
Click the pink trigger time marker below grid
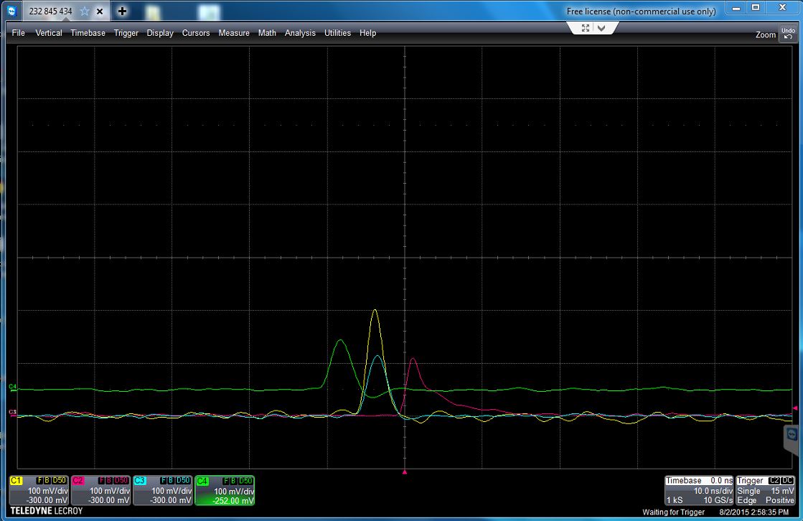(405, 471)
